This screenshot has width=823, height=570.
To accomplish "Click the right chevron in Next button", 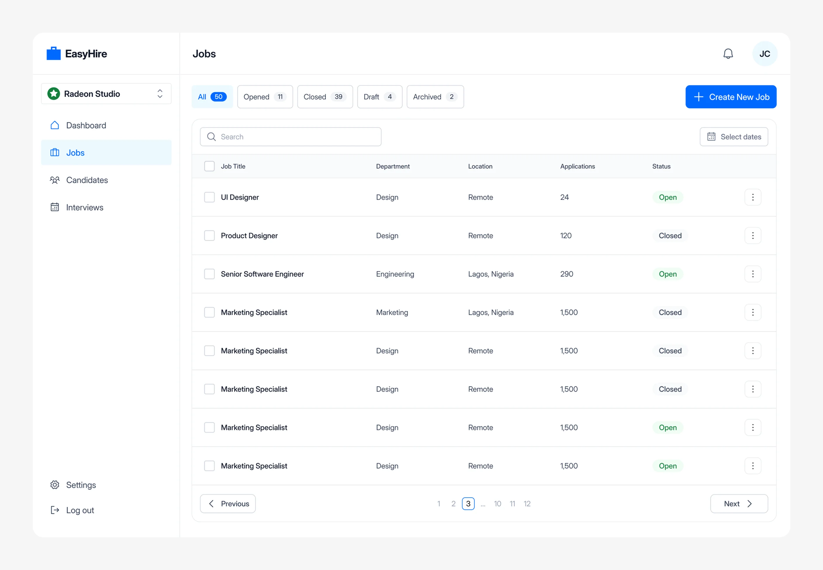I will coord(749,504).
